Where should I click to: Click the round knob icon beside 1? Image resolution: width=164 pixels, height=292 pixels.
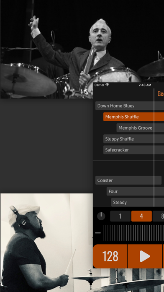[x=101, y=216]
